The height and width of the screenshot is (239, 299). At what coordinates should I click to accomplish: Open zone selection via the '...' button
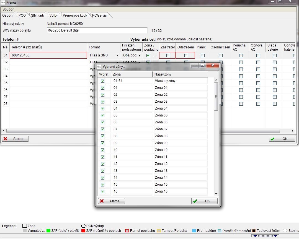(x=155, y=55)
